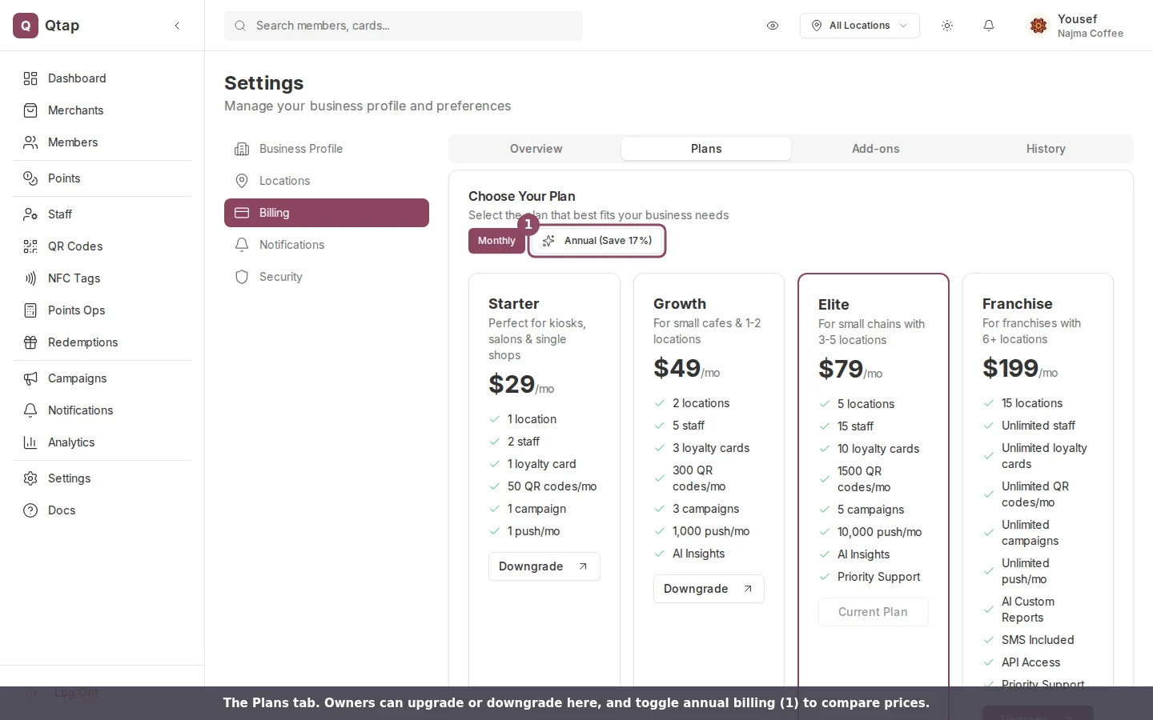Click the disabled Current Plan button

tap(873, 612)
